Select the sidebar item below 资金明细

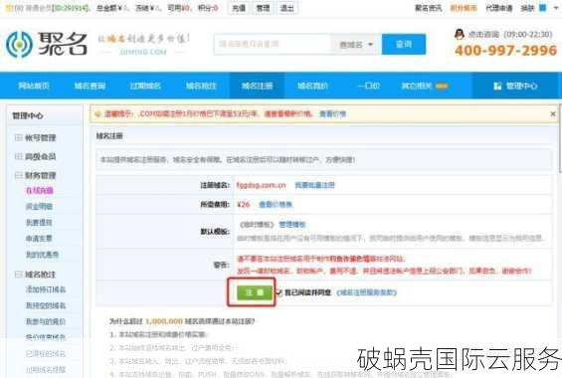39,223
